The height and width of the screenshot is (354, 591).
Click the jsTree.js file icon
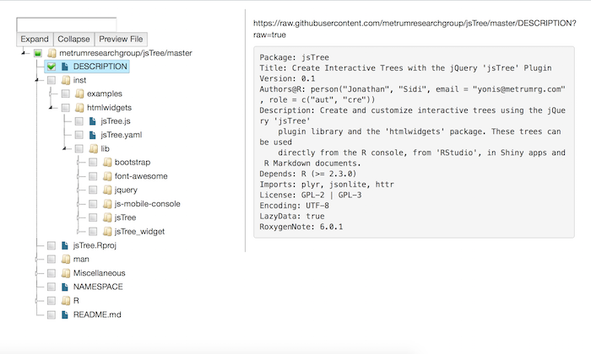92,121
